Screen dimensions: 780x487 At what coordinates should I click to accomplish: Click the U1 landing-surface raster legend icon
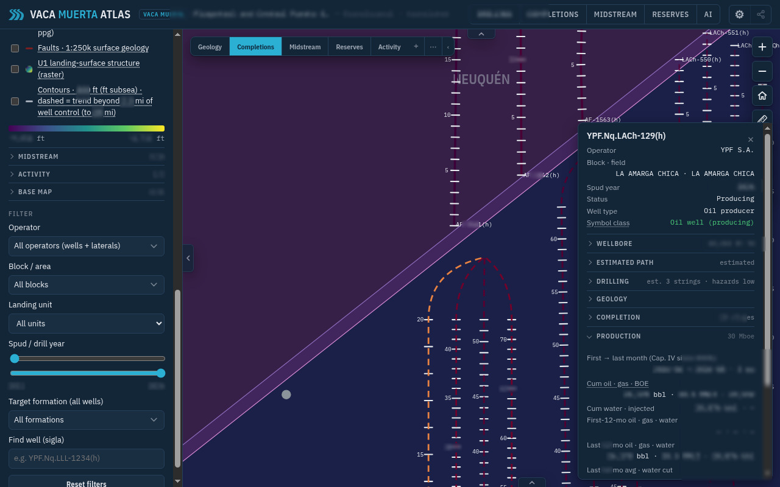pos(29,69)
